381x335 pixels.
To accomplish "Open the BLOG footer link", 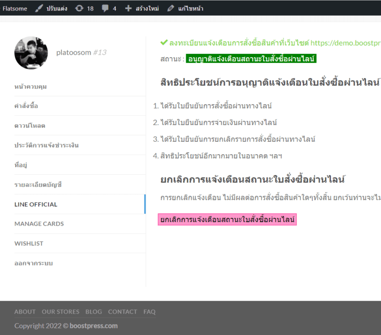I will [x=93, y=312].
